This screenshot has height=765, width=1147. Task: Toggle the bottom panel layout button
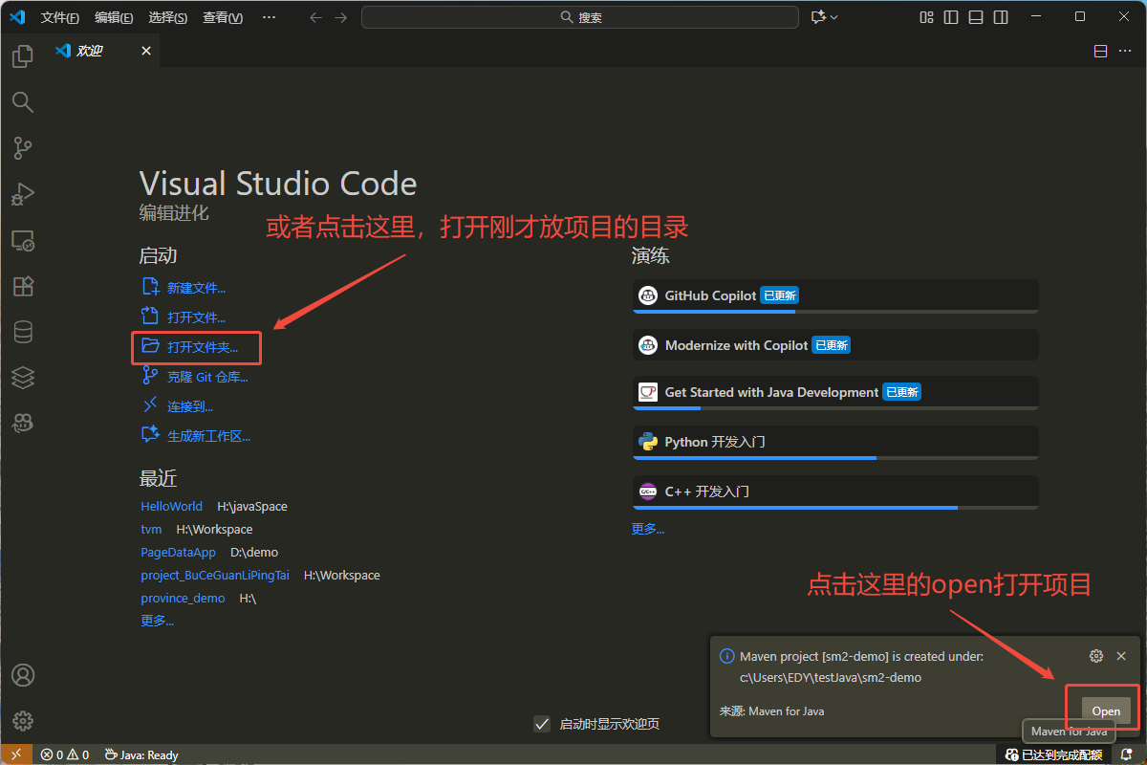pyautogui.click(x=975, y=17)
